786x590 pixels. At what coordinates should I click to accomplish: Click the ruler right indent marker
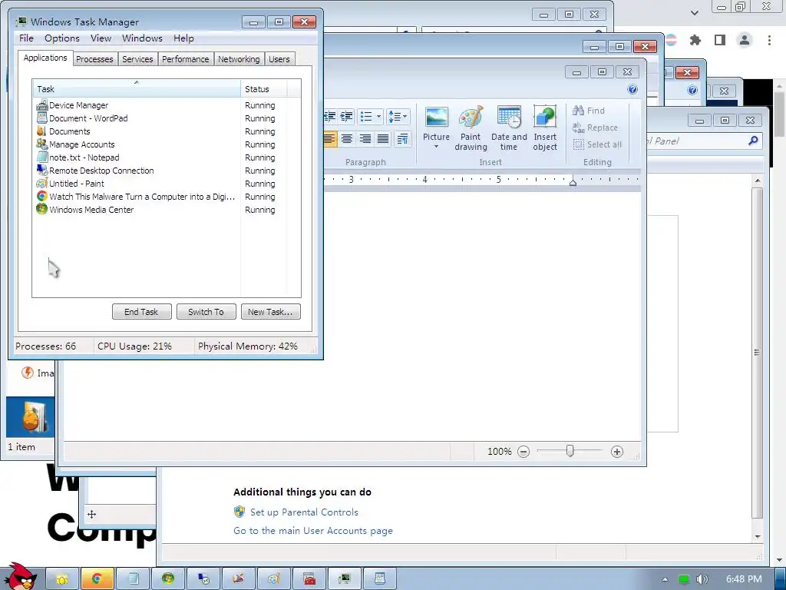coord(573,183)
